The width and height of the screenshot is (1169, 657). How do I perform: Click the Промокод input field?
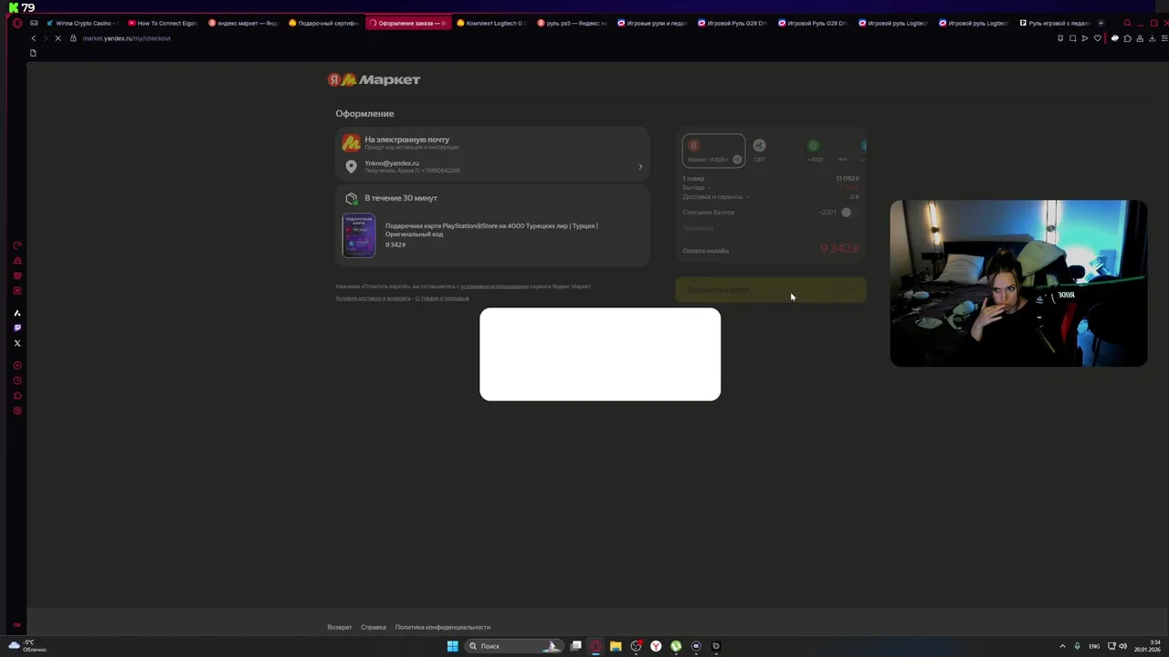click(x=770, y=228)
